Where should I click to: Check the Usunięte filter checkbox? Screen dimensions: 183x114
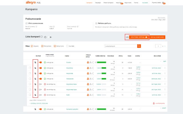pos(67,46)
